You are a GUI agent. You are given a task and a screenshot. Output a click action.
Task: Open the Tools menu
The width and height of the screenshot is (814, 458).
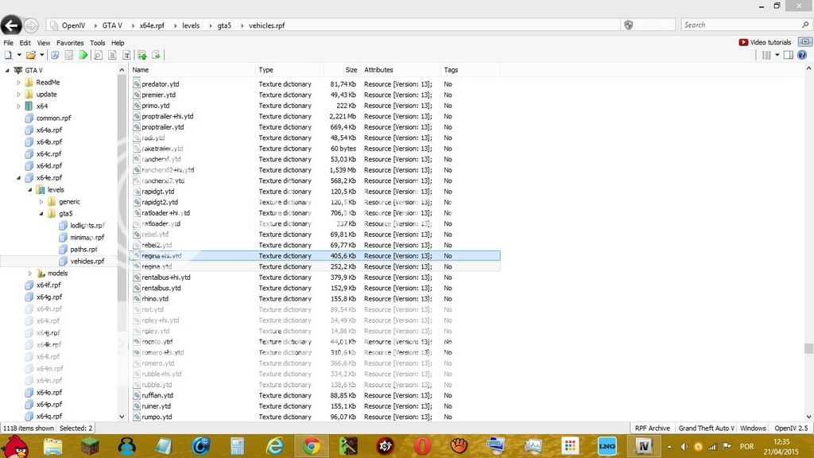pos(97,43)
